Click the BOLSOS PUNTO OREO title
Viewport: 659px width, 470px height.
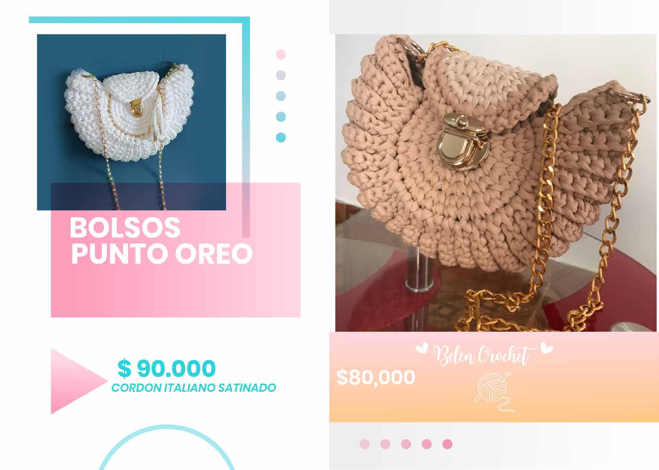(x=161, y=241)
